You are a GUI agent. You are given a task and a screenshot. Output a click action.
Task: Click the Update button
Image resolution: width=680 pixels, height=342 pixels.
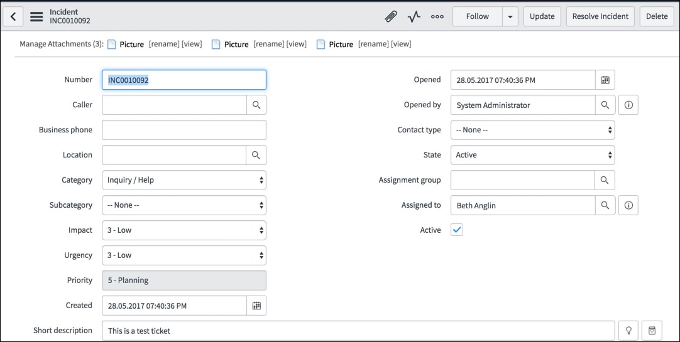(542, 16)
